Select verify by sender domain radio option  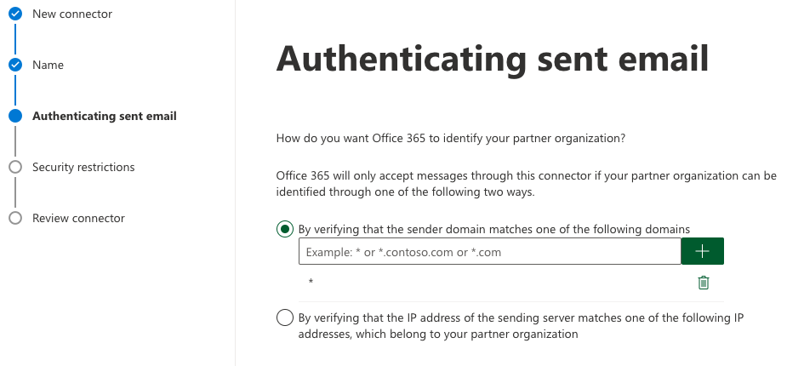[284, 230]
